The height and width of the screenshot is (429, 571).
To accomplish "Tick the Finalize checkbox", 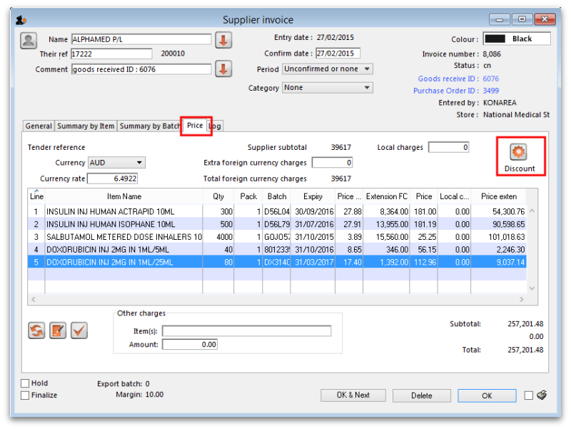I will pyautogui.click(x=26, y=395).
